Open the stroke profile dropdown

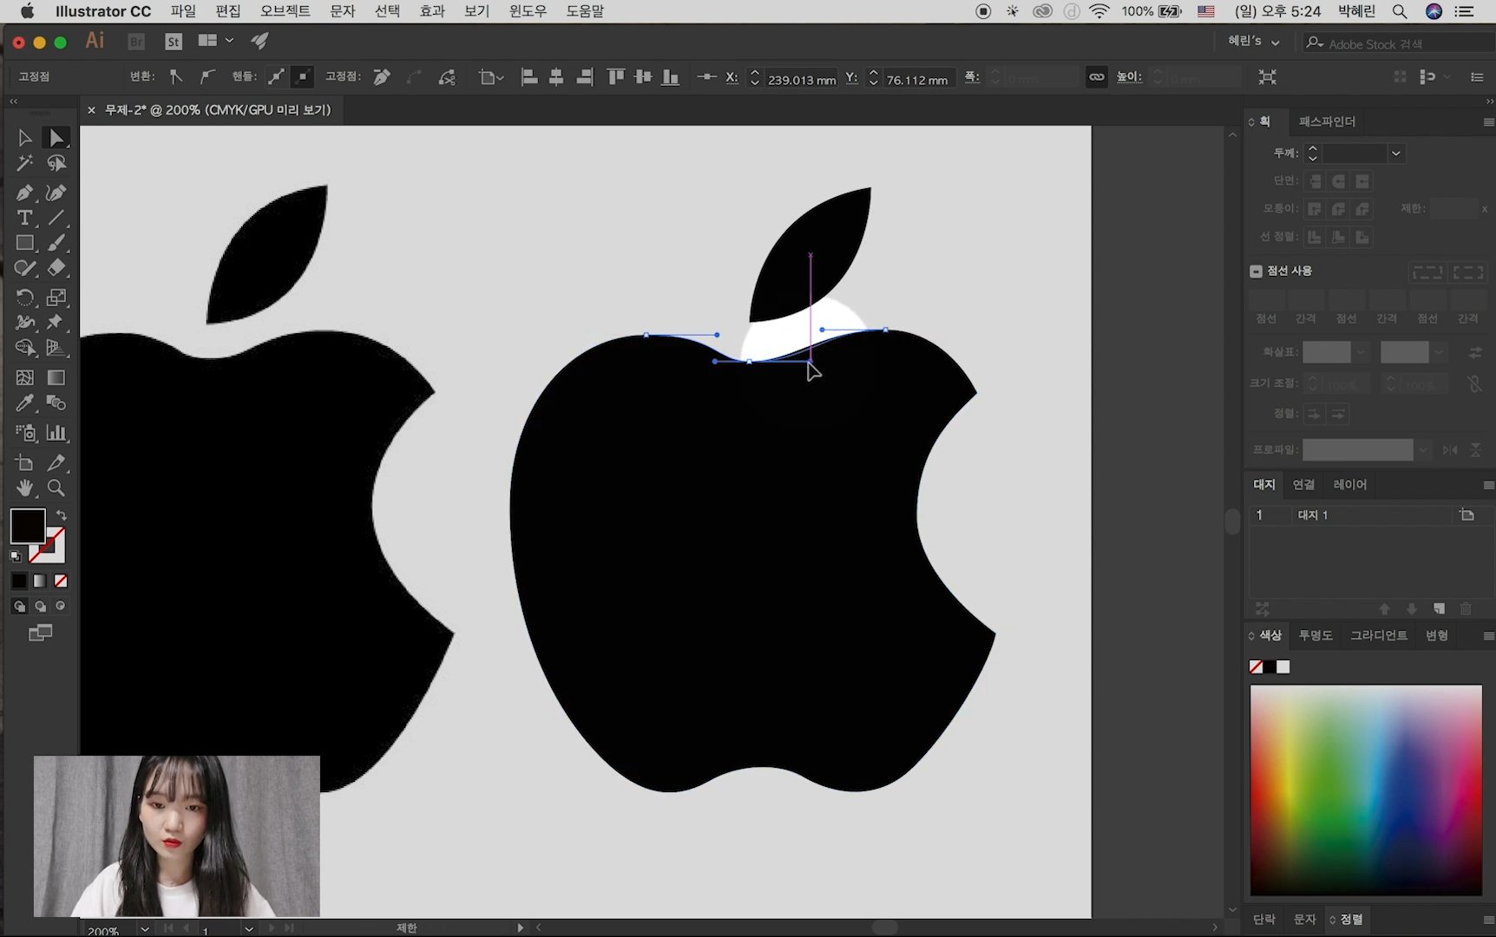point(1422,449)
